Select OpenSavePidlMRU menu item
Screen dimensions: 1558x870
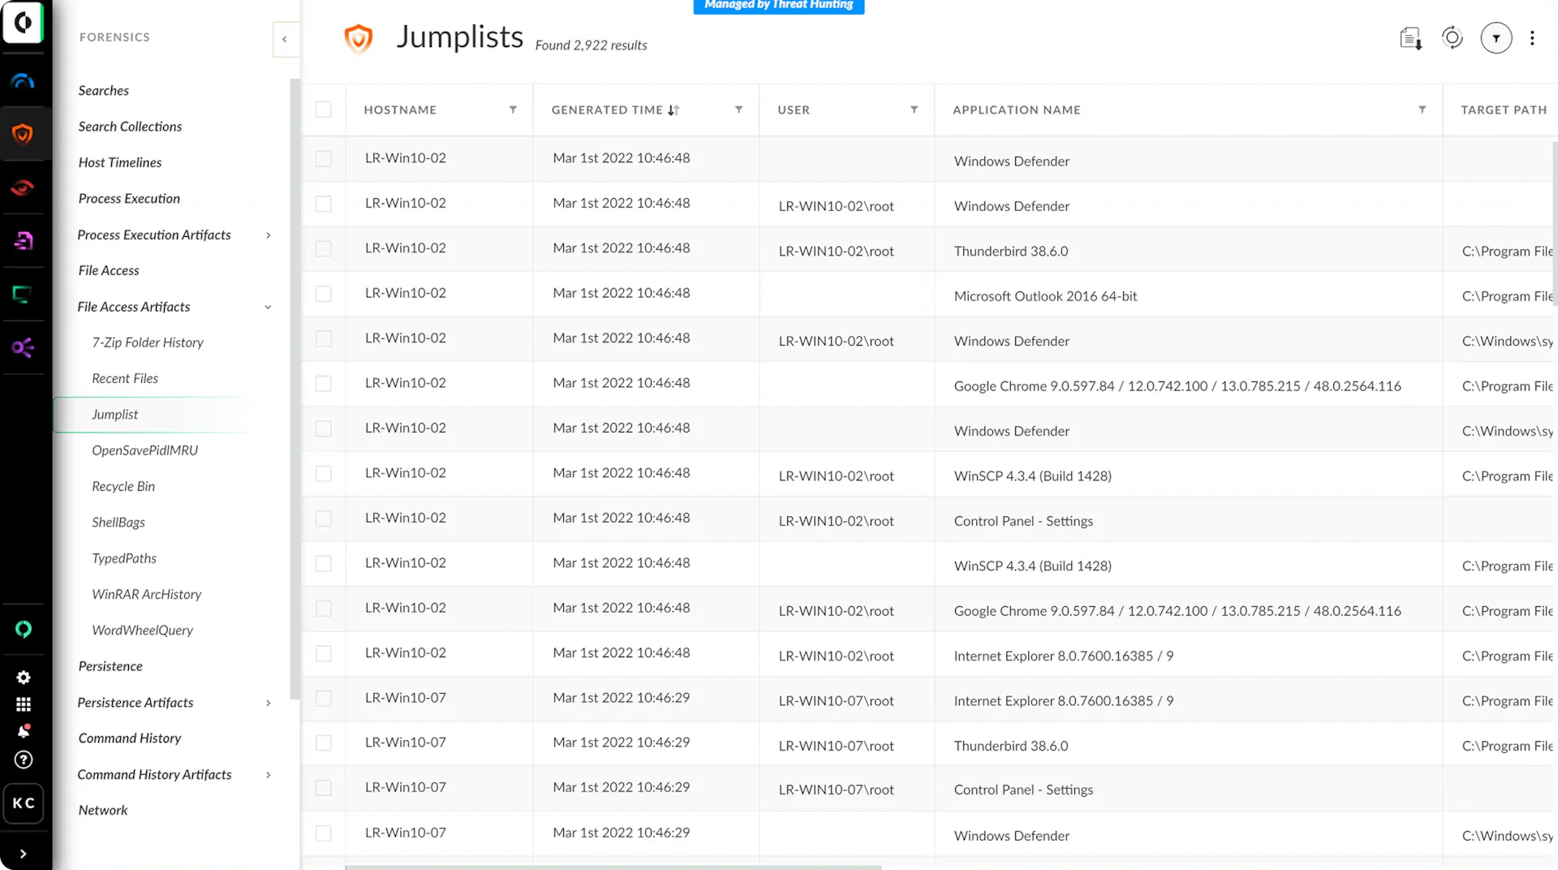[x=144, y=450]
